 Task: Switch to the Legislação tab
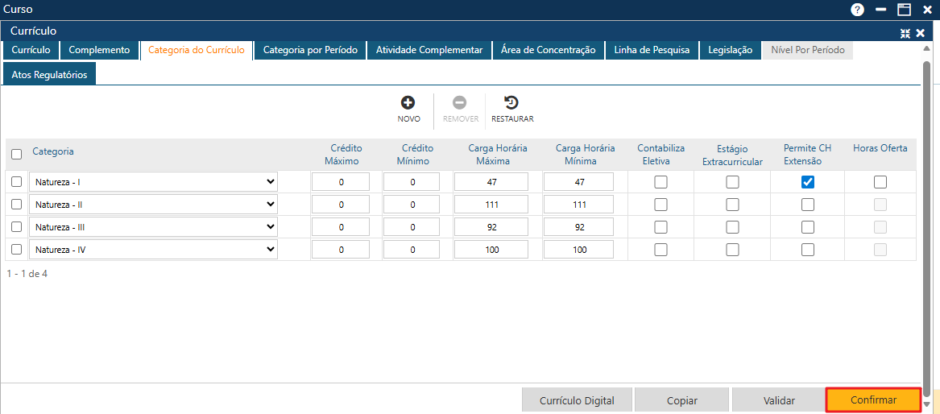click(x=731, y=50)
